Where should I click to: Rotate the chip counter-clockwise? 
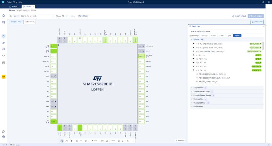click(77, 141)
